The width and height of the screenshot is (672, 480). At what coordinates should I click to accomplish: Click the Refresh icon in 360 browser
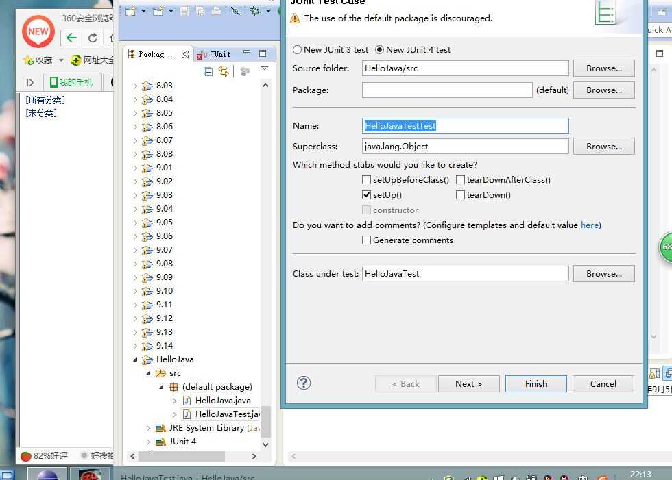point(92,38)
